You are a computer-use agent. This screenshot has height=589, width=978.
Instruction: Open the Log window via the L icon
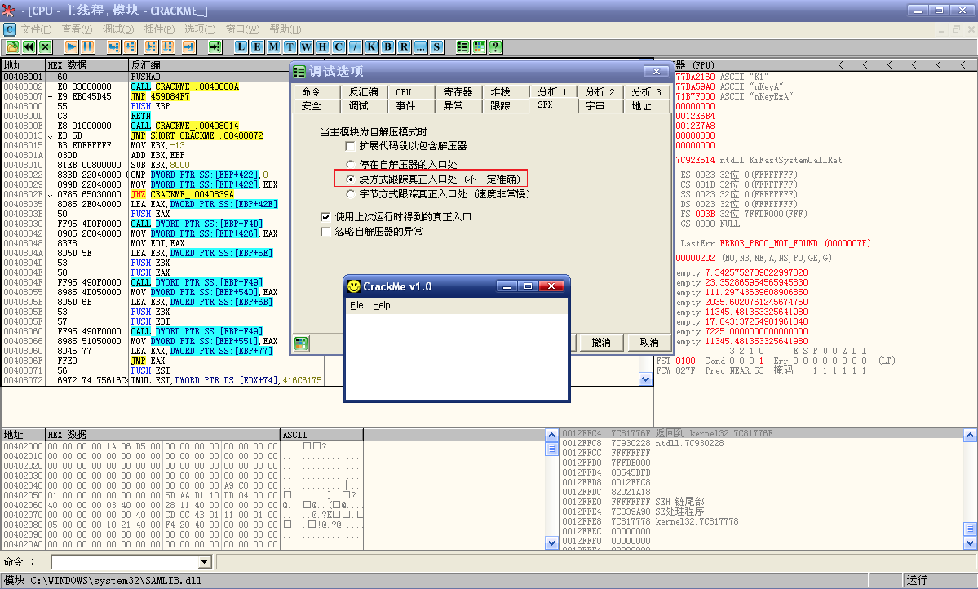(240, 47)
